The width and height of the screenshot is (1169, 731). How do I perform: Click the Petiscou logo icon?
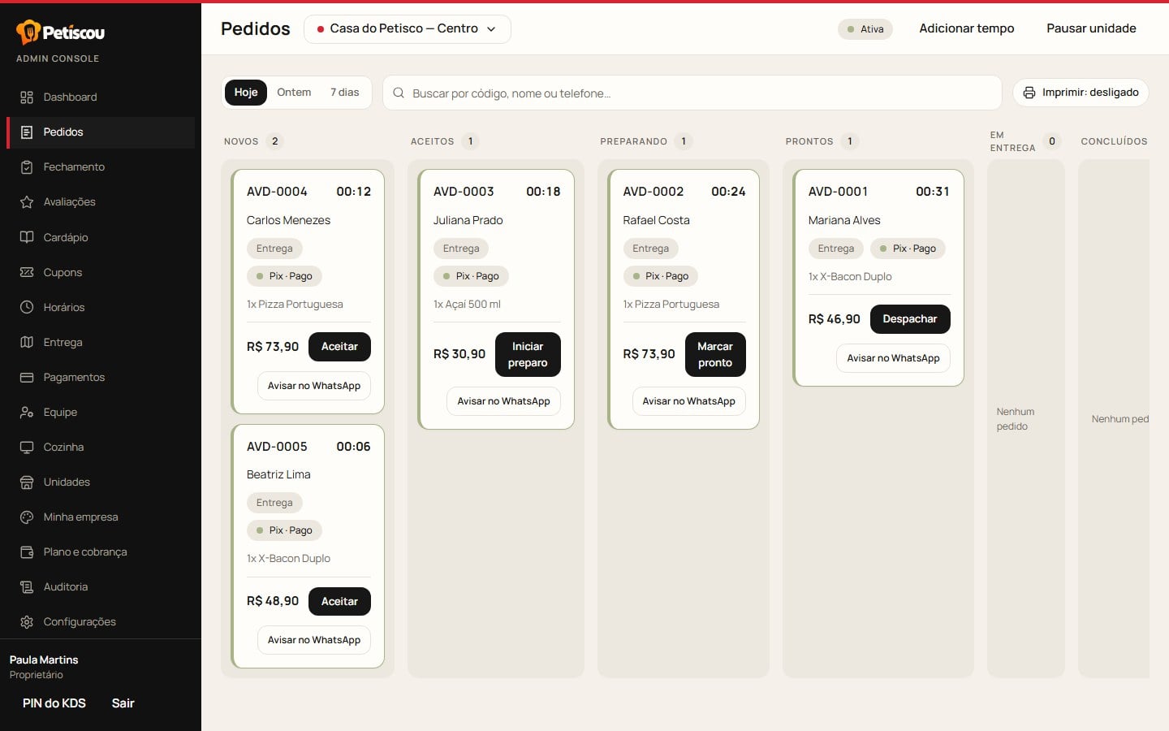28,32
